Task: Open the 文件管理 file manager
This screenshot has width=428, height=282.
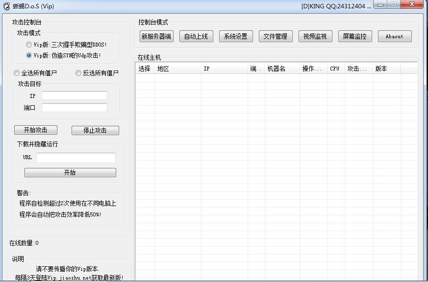Action: [276, 36]
